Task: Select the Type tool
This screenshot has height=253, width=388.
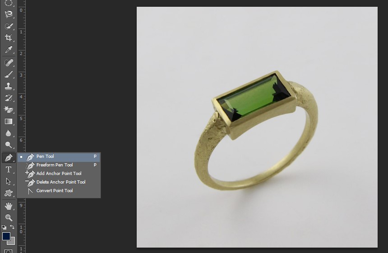Action: pos(9,170)
